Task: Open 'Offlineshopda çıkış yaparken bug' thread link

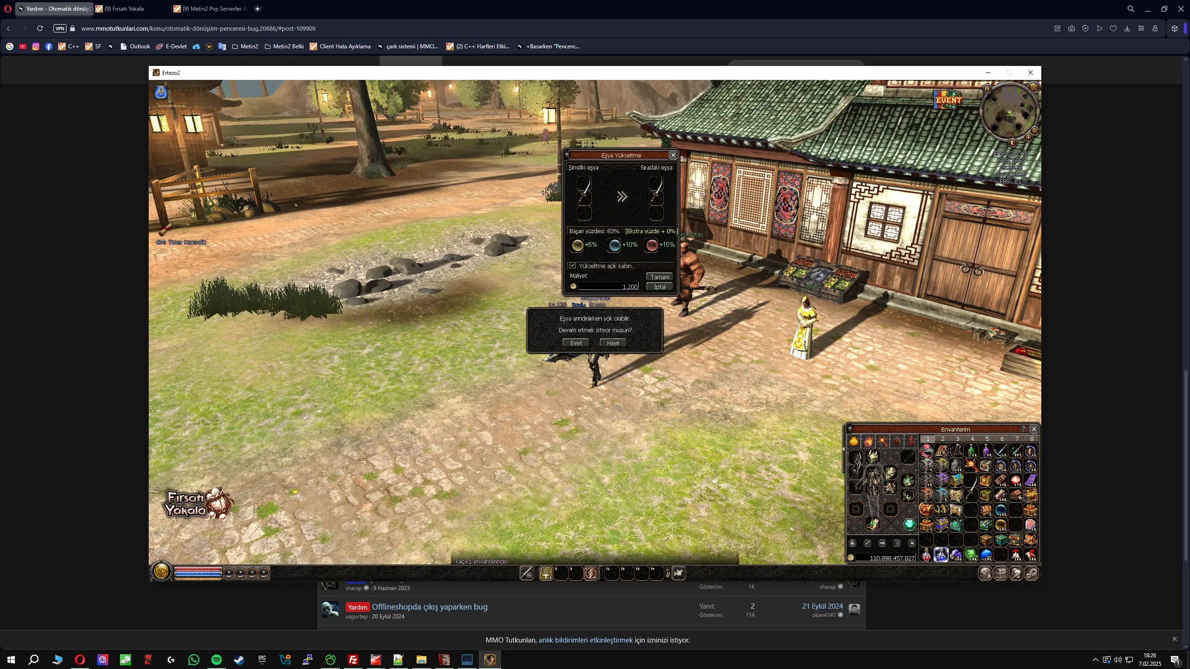Action: click(x=430, y=607)
